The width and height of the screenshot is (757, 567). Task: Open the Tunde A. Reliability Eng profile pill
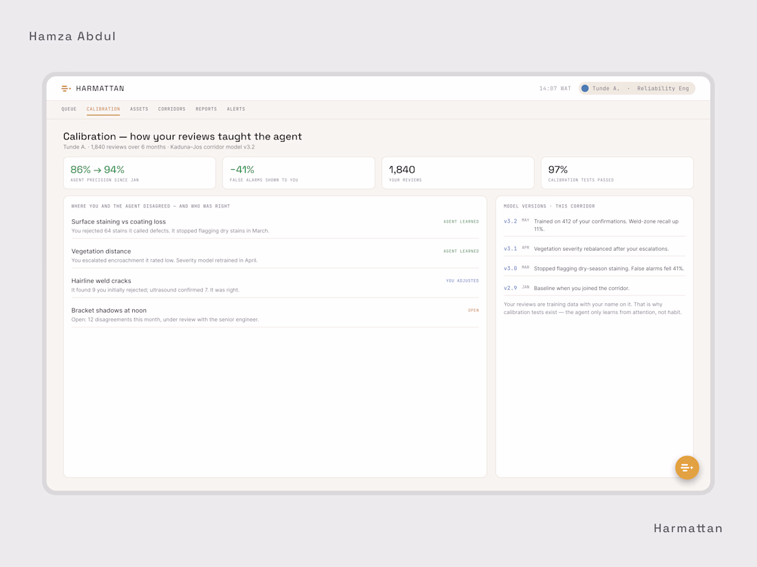(637, 89)
